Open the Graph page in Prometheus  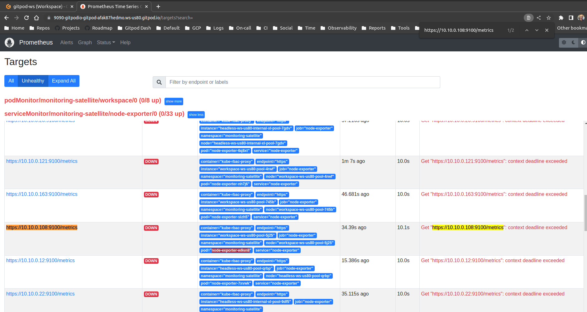[85, 42]
